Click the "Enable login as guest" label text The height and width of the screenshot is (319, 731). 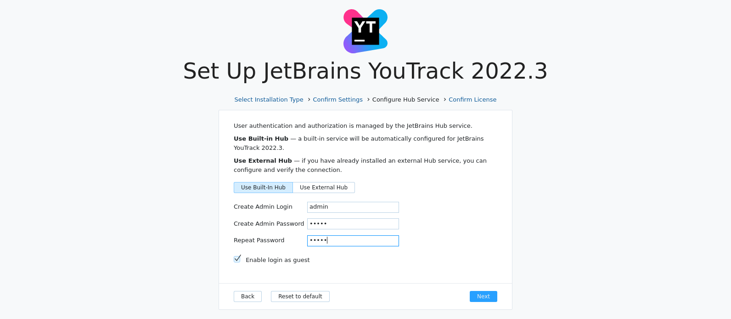[x=278, y=260]
